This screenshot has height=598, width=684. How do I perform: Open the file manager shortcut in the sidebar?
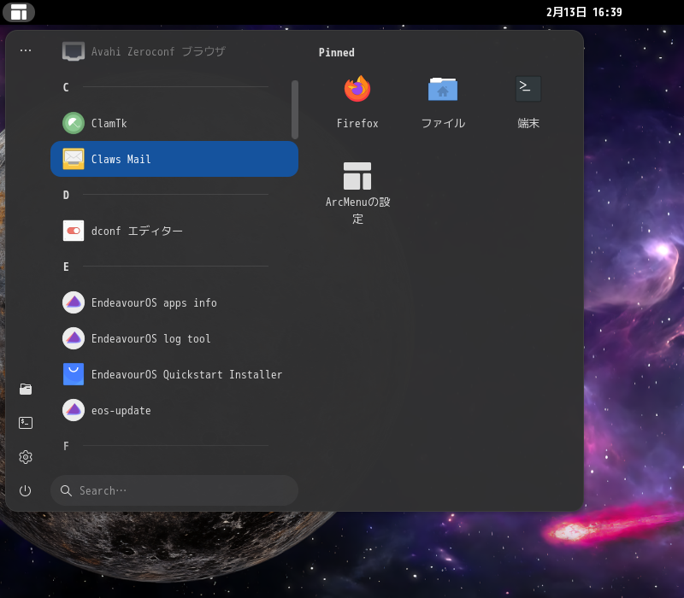pyautogui.click(x=26, y=389)
